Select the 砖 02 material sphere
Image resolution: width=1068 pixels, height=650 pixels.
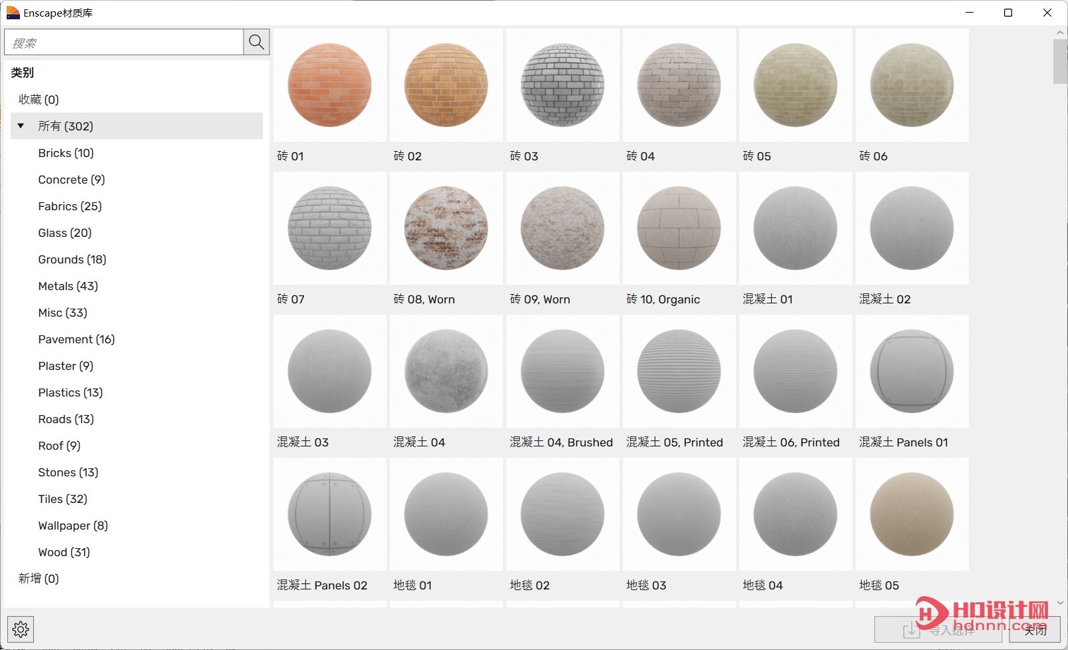[x=446, y=85]
